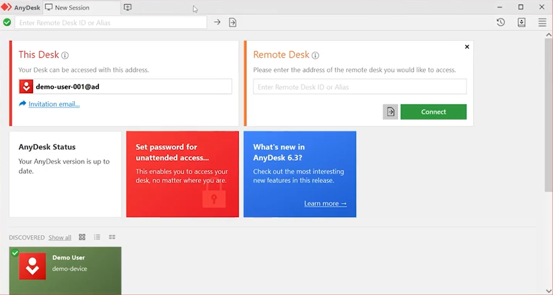The height and width of the screenshot is (295, 553).
Task: Click the Remote Desk heading
Action: (x=281, y=55)
